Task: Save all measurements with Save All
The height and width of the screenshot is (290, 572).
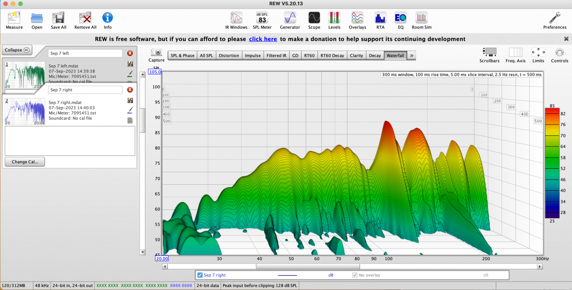Action: 58,21
